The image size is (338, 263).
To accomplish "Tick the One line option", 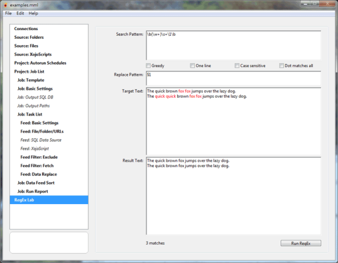I will tap(192, 66).
